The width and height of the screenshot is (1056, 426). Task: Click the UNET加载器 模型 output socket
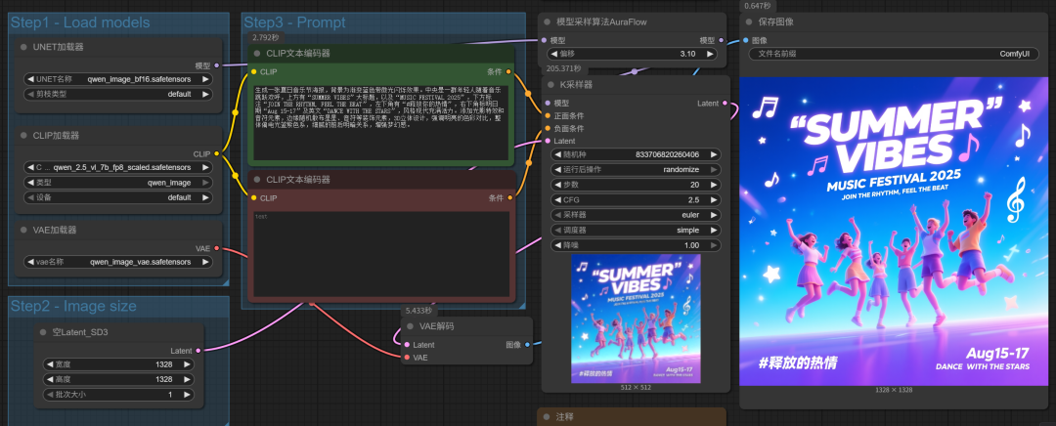tap(216, 65)
